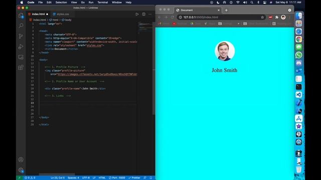321x180 pixels.
Task: Switch to the index.html editor tab
Action: (38, 14)
